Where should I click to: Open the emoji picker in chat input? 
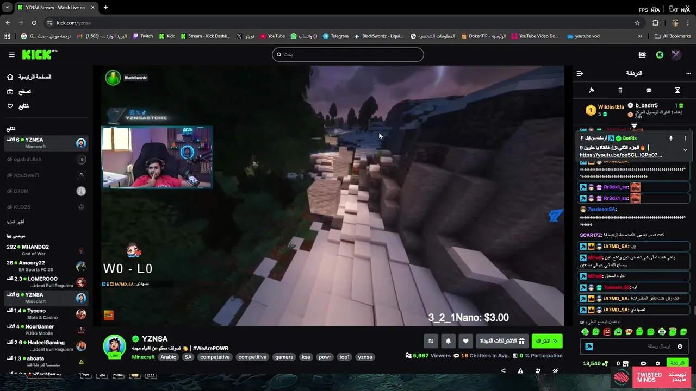point(680,346)
